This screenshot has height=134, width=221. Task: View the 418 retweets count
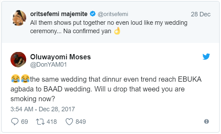click(52, 122)
